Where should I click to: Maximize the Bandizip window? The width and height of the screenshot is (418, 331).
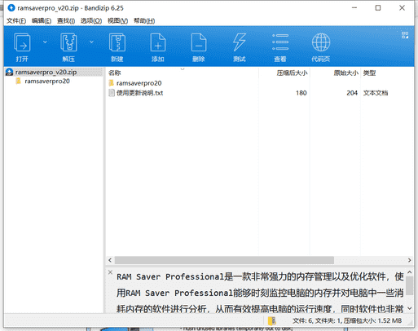378,8
